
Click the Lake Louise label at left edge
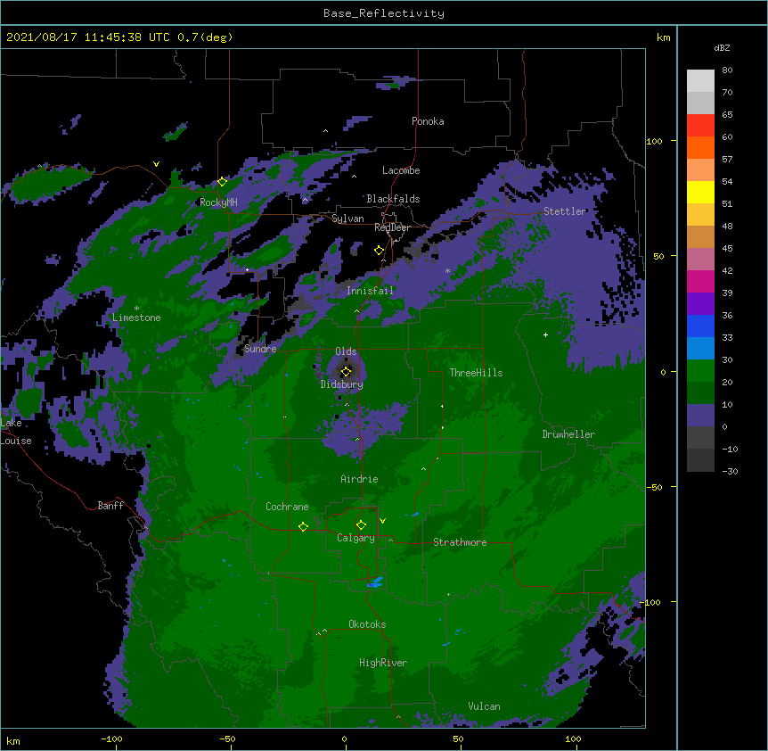point(16,432)
